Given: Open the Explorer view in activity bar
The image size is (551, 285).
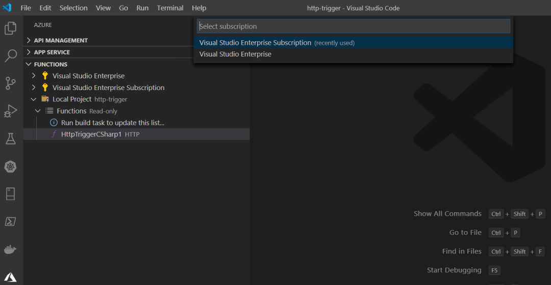Looking at the screenshot, I should tap(11, 28).
